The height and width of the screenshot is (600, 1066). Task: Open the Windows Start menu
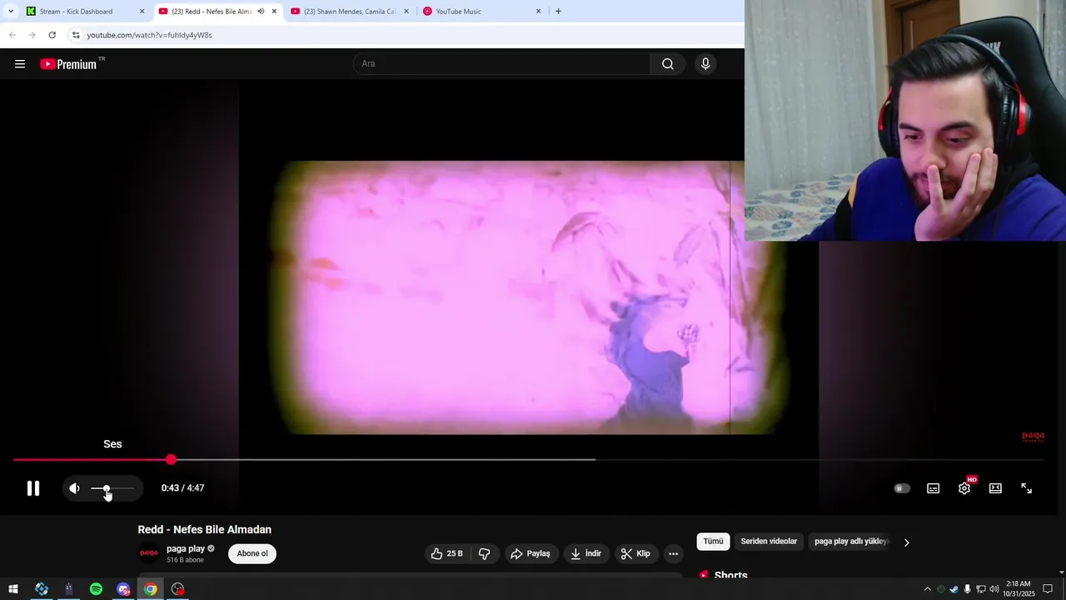13,589
